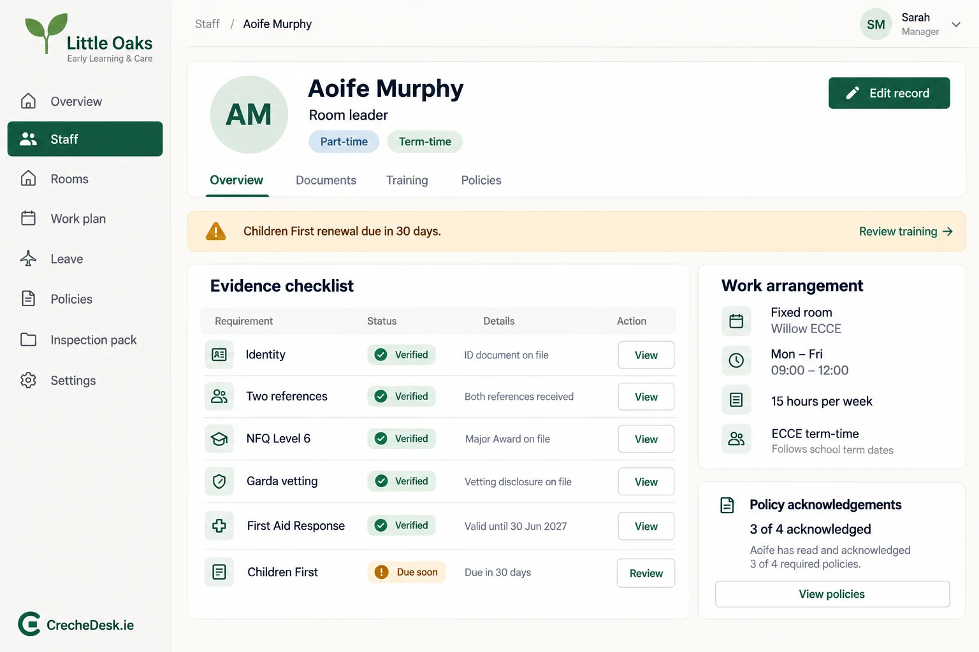Click the Leave airplane icon
The width and height of the screenshot is (979, 652).
click(x=28, y=259)
